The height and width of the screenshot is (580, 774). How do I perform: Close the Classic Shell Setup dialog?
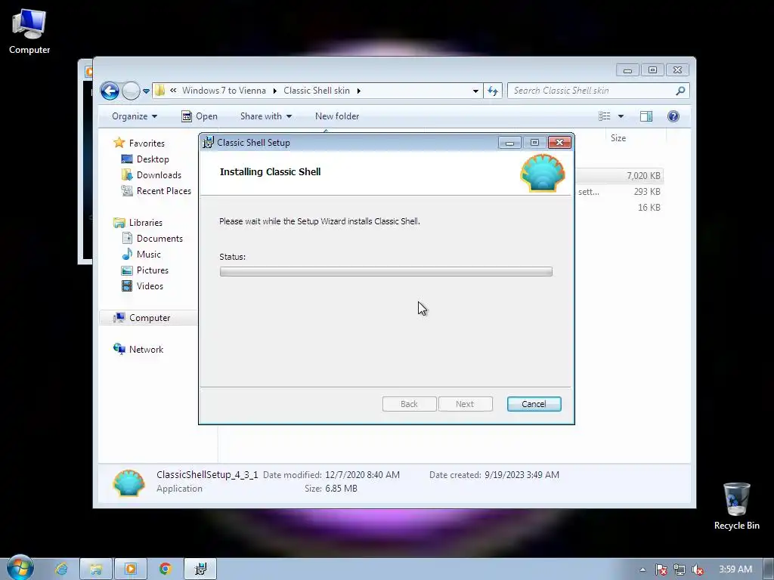(559, 143)
